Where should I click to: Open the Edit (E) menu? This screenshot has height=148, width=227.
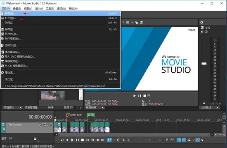pos(17,9)
